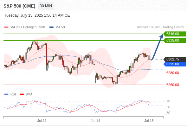Click the RSI 70 axis value
187x126 pixels.
[x=168, y=101]
